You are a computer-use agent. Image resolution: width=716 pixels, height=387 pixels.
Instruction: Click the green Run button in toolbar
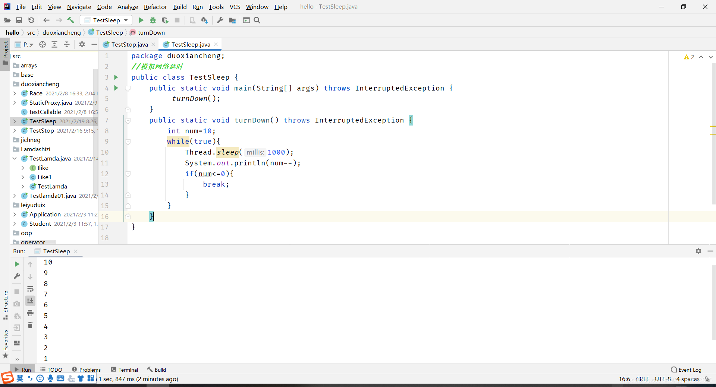pyautogui.click(x=141, y=20)
